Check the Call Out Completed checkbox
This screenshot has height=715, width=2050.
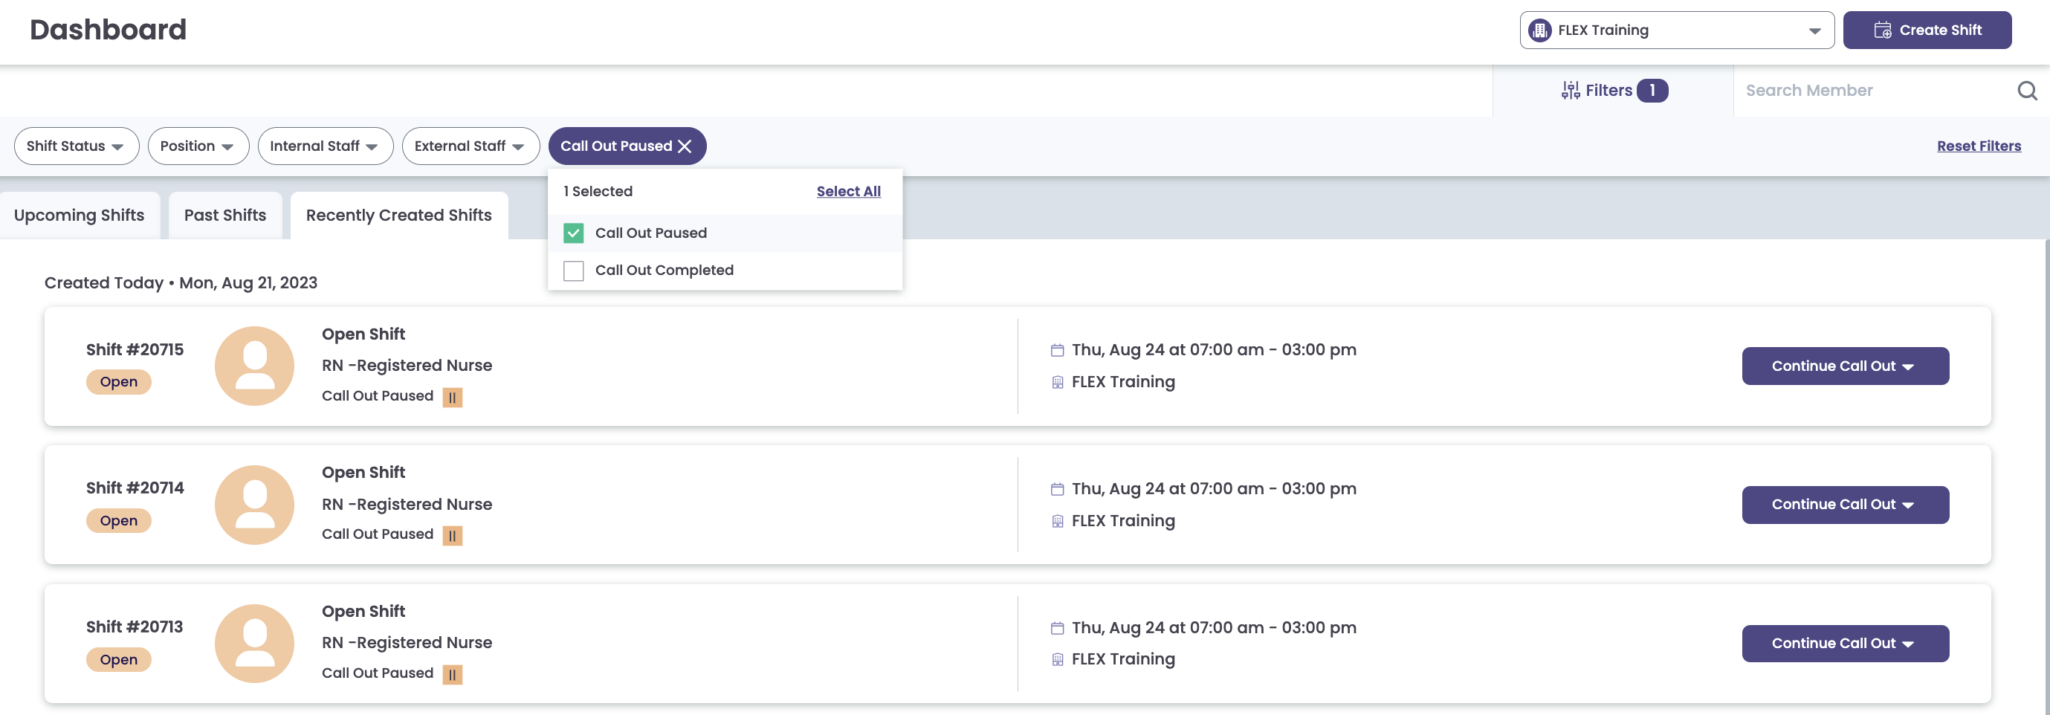pos(573,271)
